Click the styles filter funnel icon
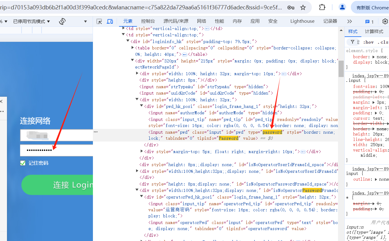The height and width of the screenshot is (241, 389). (x=353, y=42)
